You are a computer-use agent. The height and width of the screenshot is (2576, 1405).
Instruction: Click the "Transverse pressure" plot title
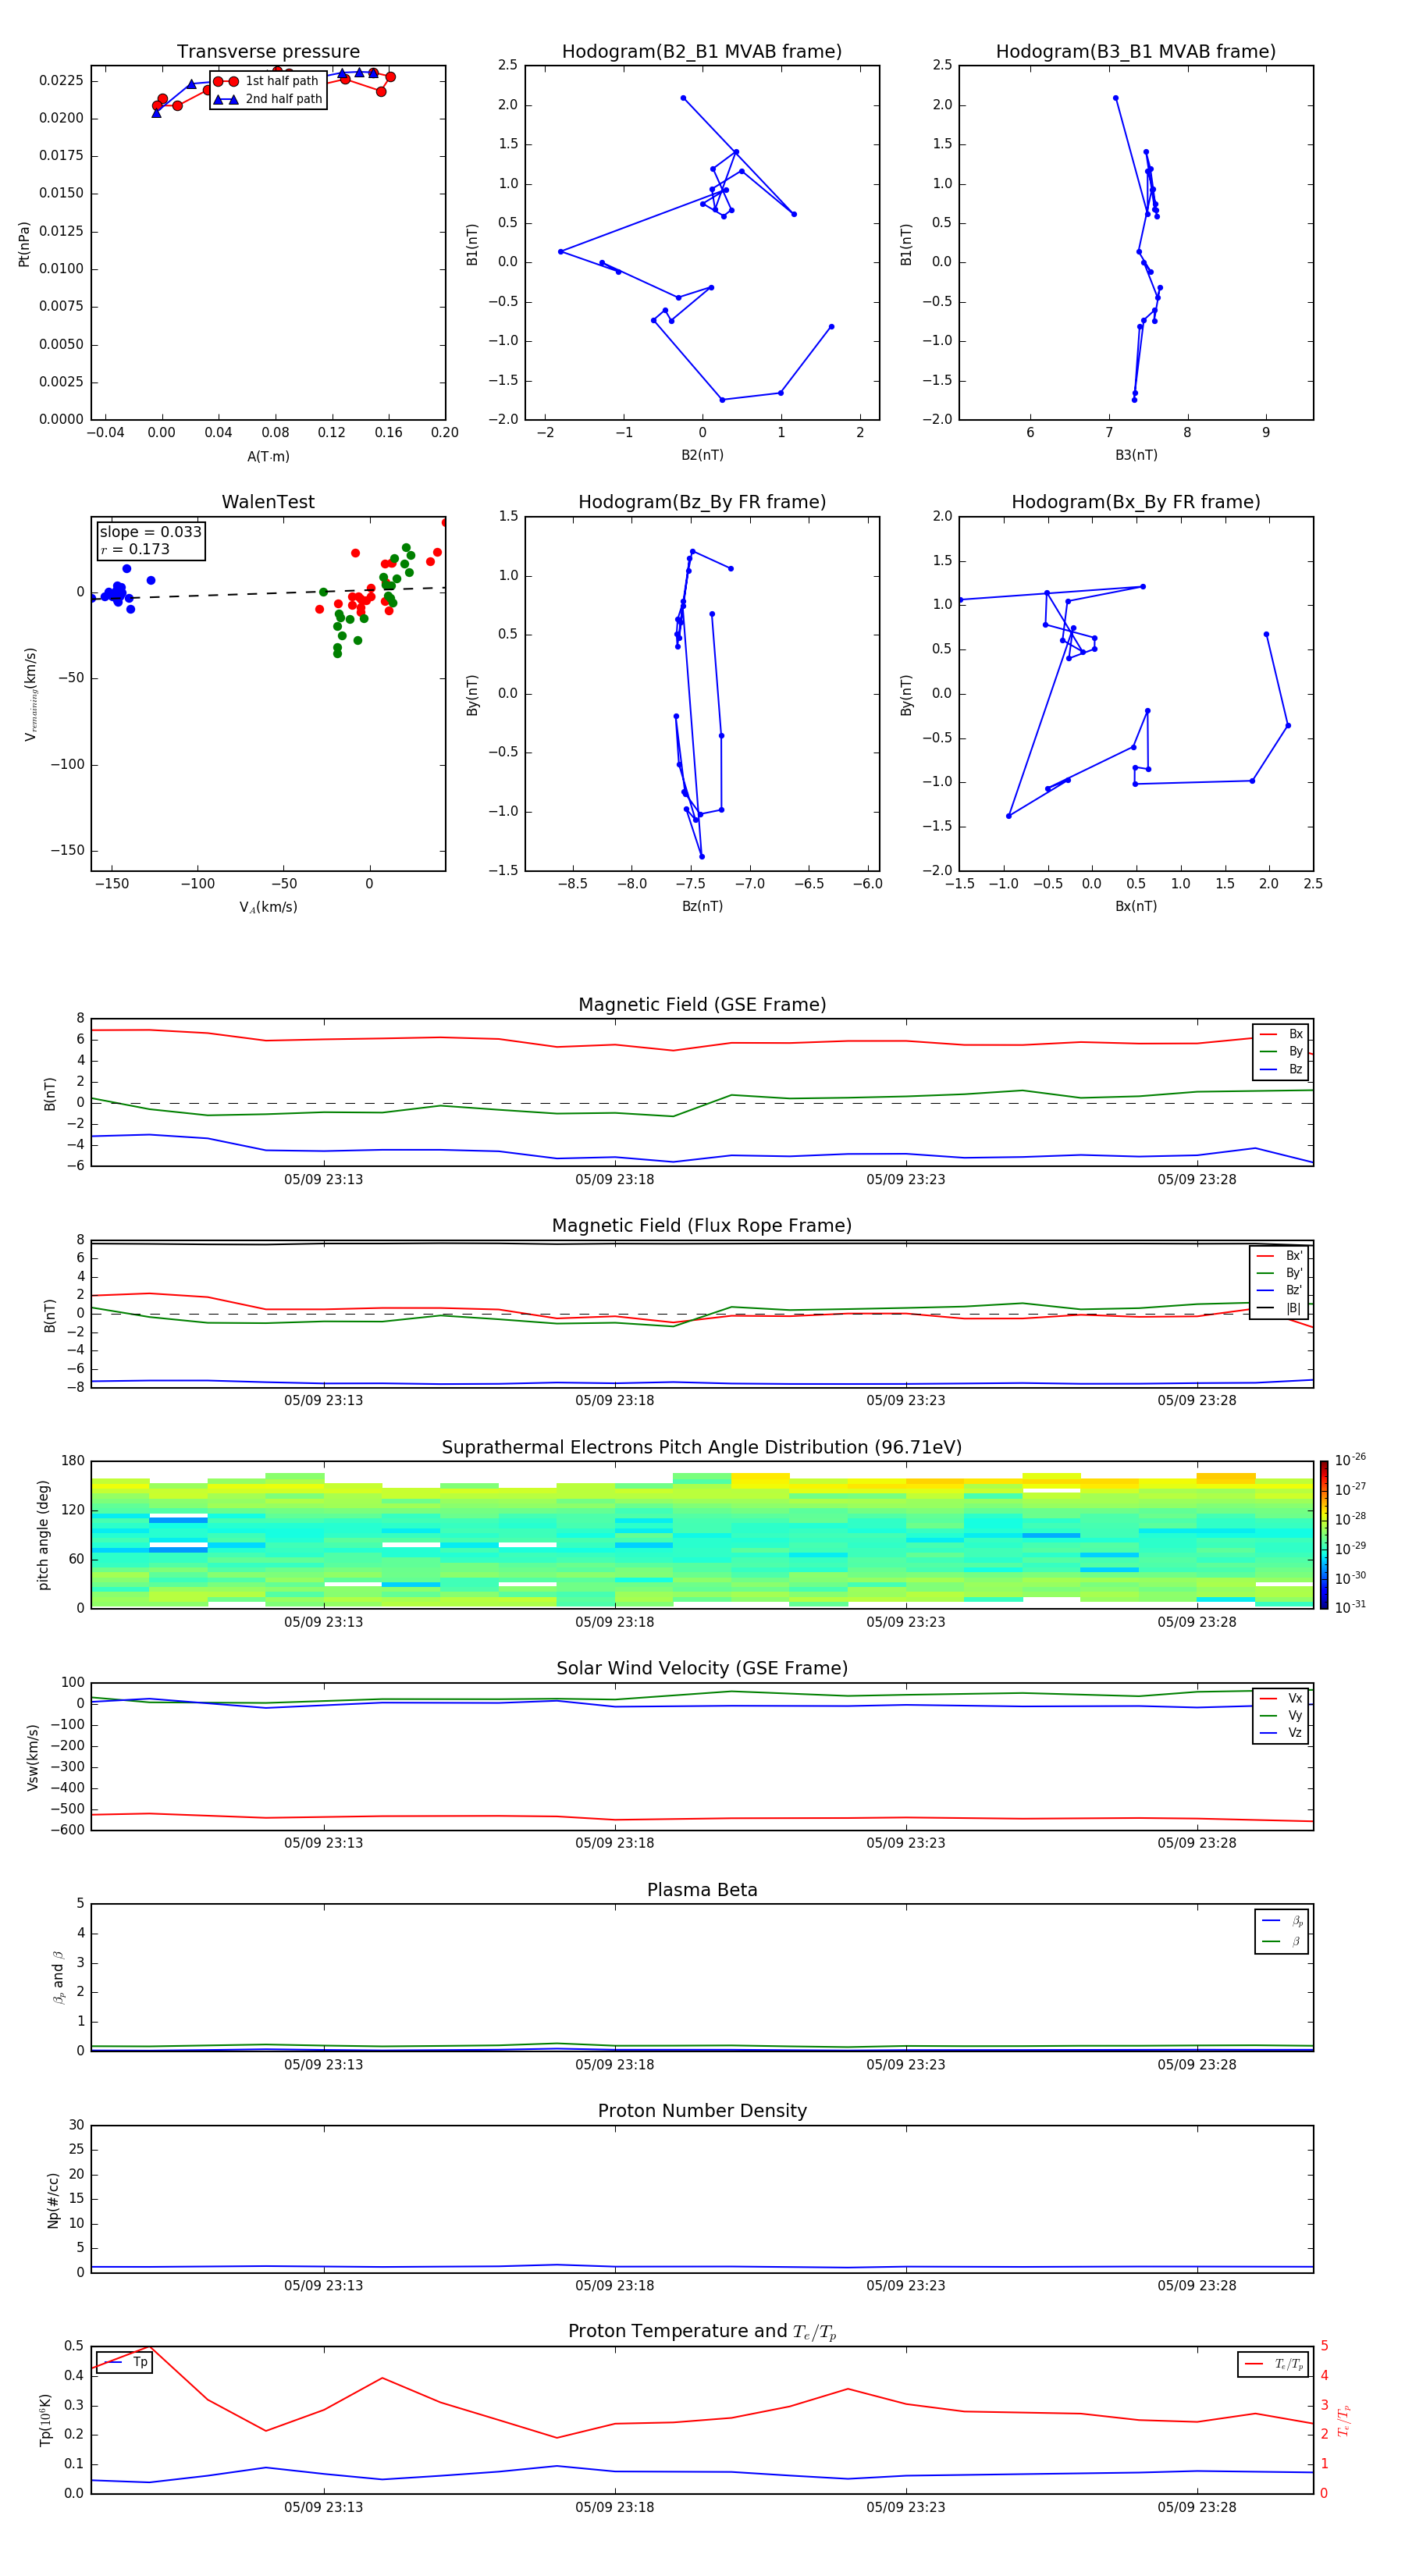[x=268, y=52]
